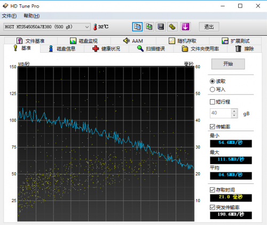Click the thermometer temperature icon
The width and height of the screenshot is (267, 225).
point(95,27)
